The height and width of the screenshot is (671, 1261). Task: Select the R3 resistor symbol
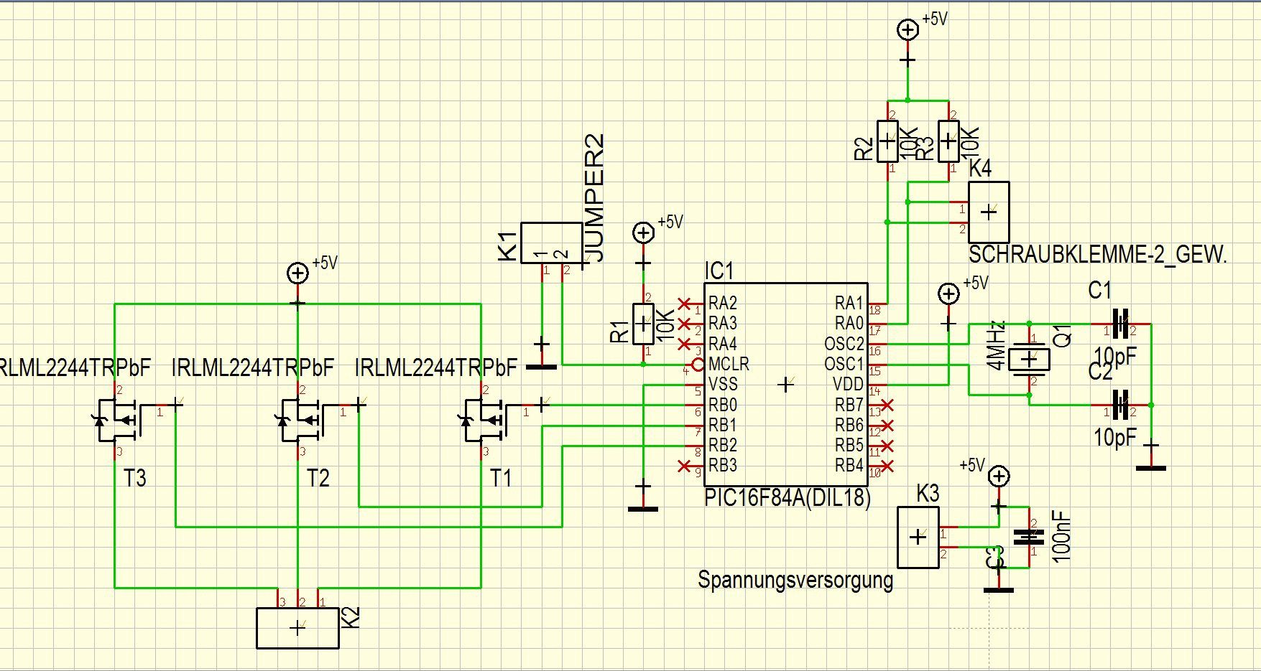949,141
